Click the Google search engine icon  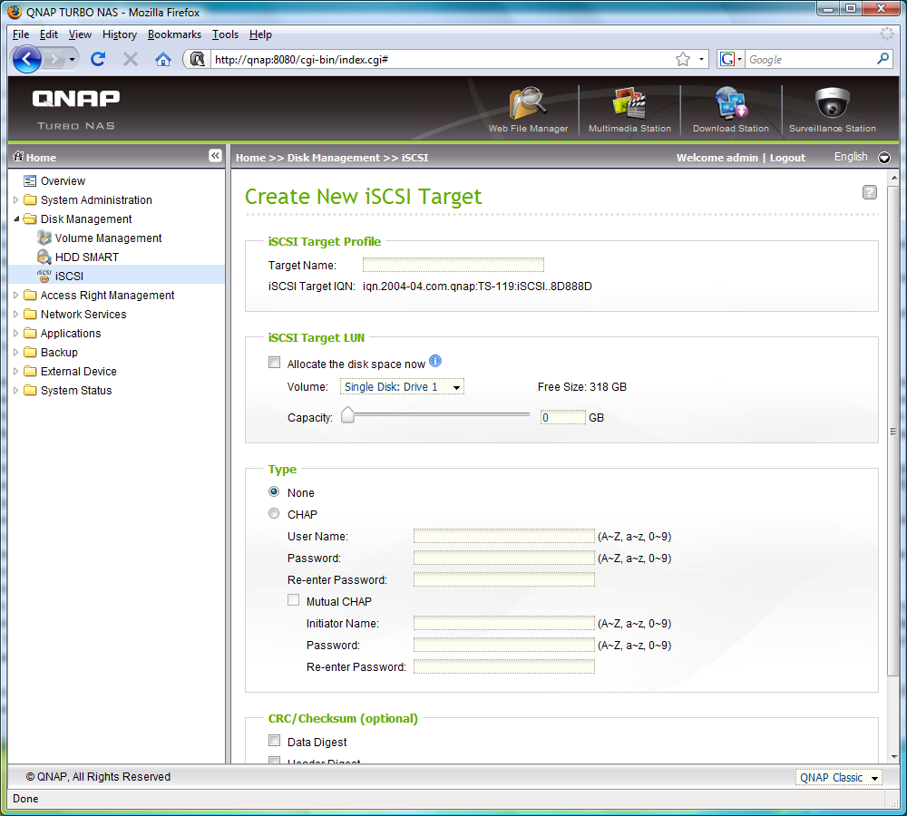pyautogui.click(x=727, y=59)
